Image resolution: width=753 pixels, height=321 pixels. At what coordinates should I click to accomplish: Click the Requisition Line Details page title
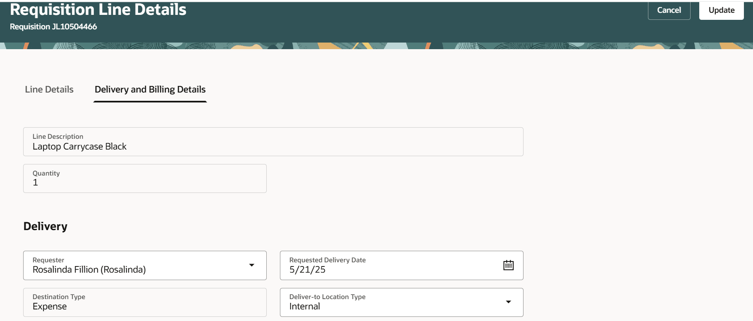(98, 10)
